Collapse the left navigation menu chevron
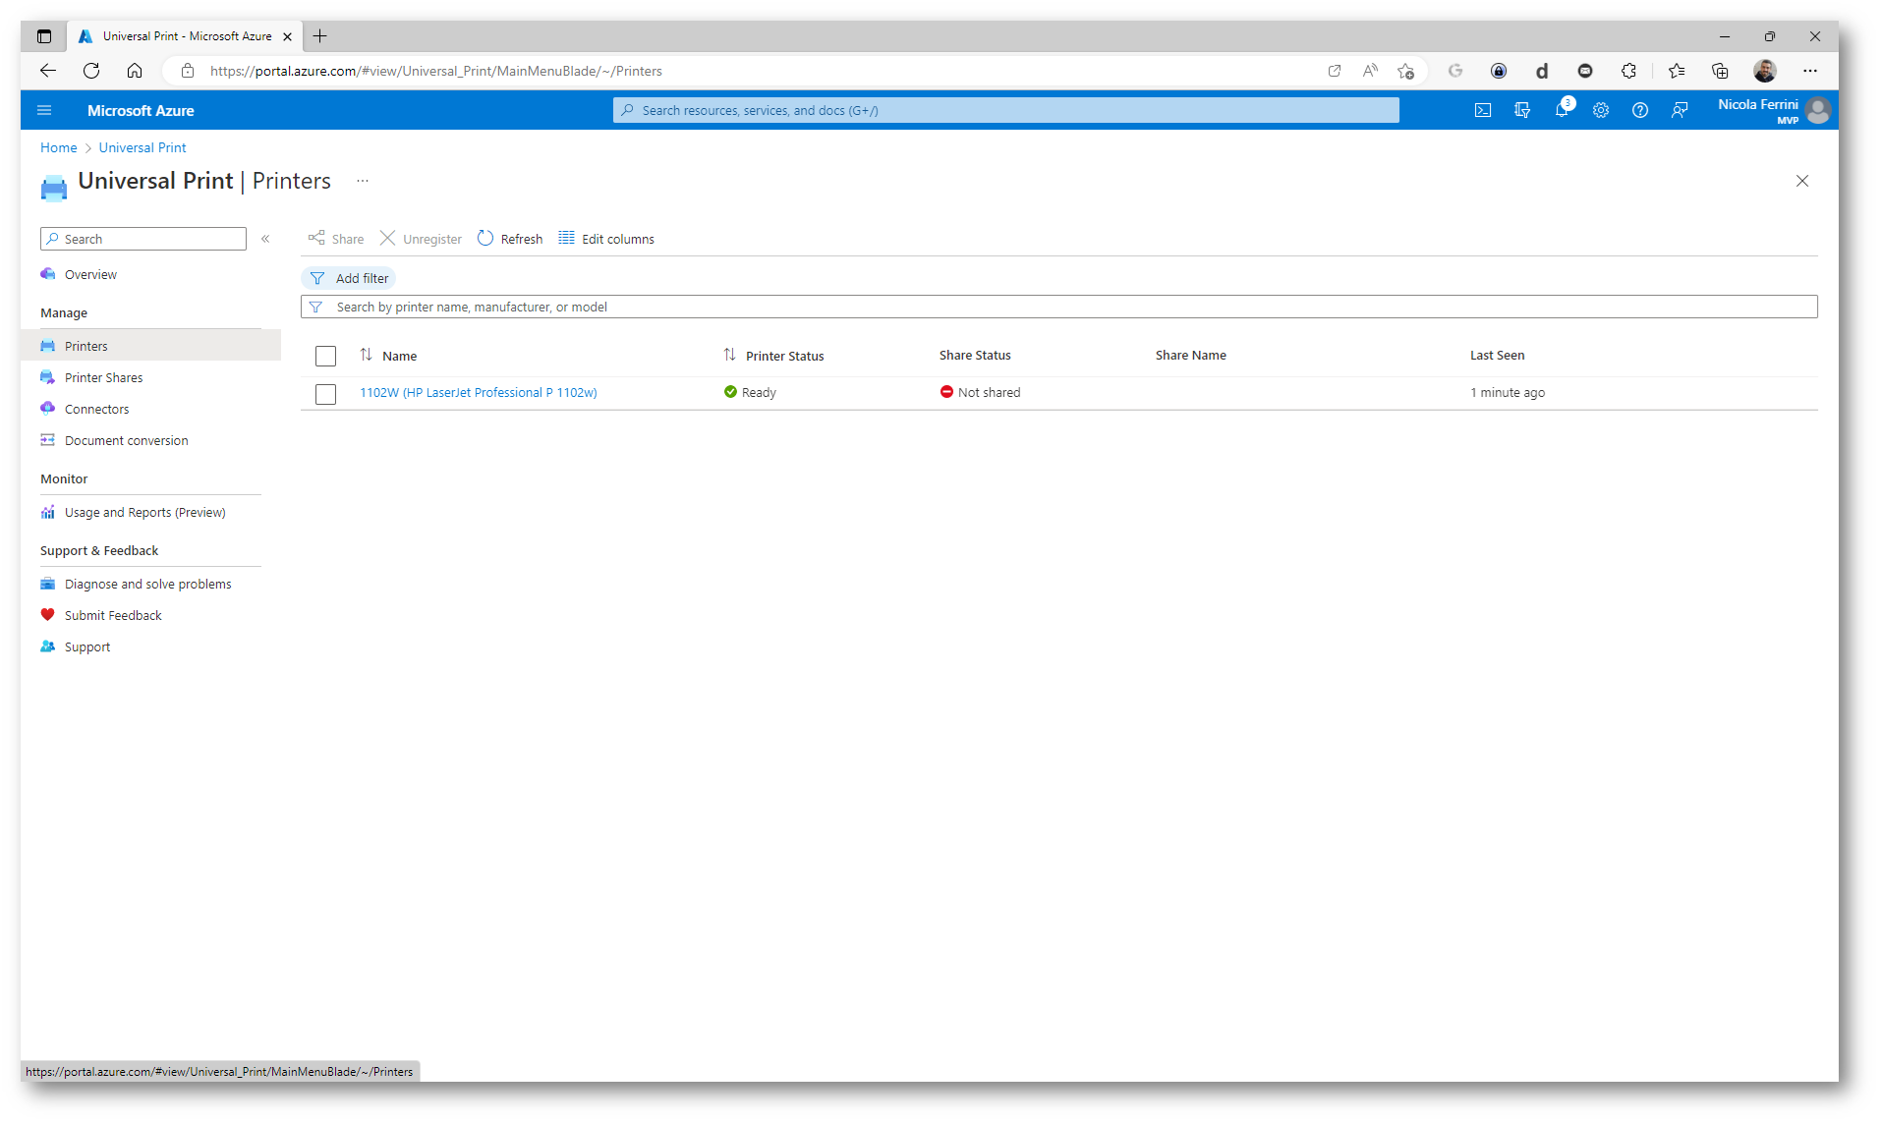This screenshot has height=1123, width=1880. click(x=265, y=239)
